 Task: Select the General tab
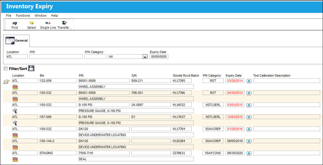[x=16, y=40]
